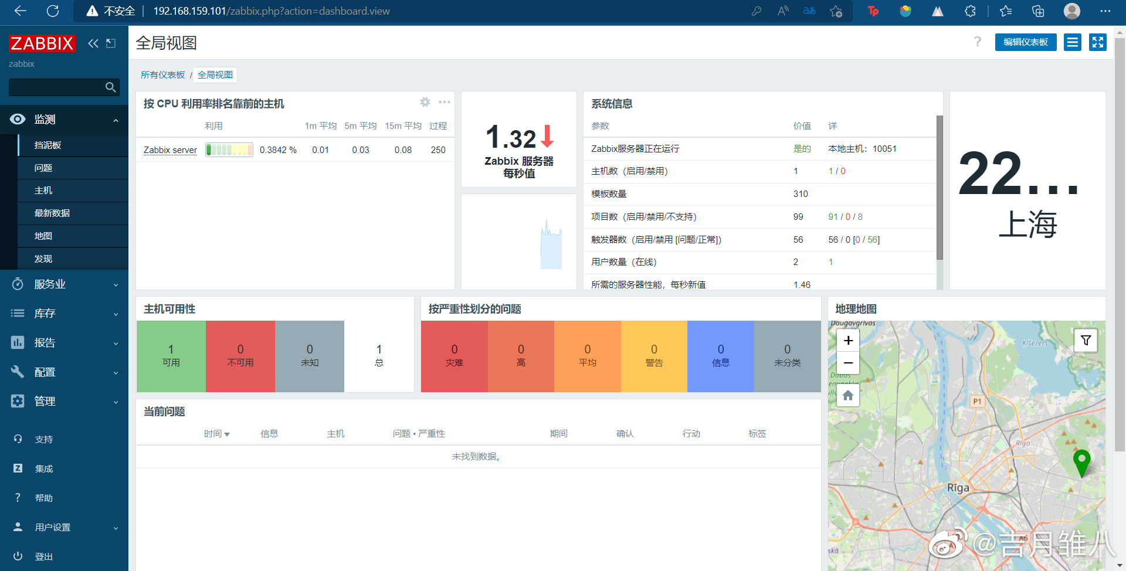Click the green map marker pin

[x=1081, y=463]
